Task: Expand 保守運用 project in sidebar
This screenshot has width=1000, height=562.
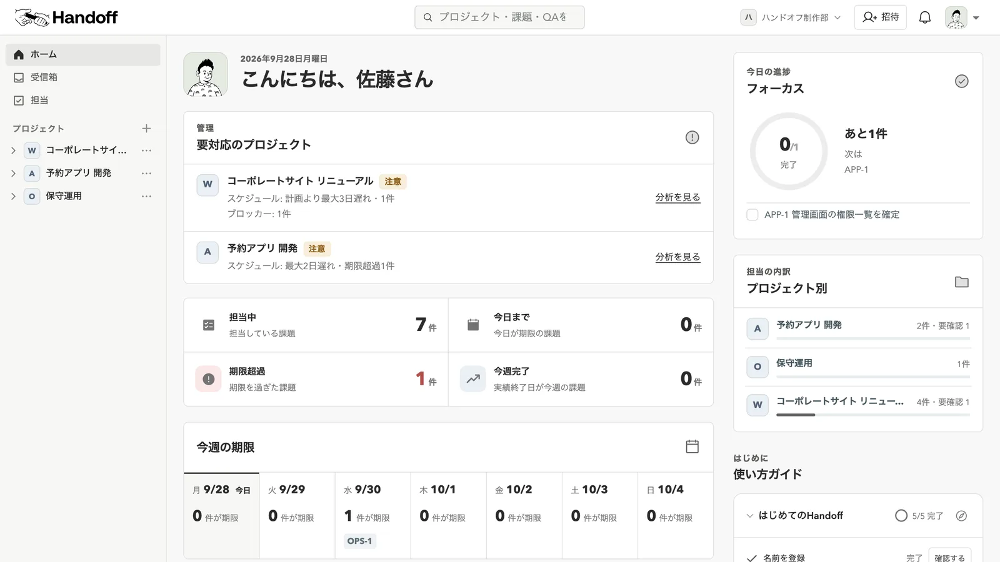Action: tap(13, 196)
